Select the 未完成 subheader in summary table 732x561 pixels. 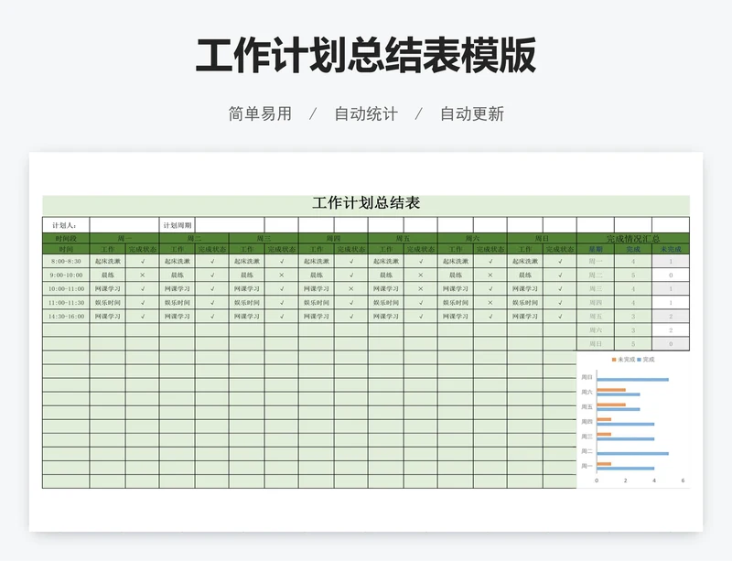671,249
